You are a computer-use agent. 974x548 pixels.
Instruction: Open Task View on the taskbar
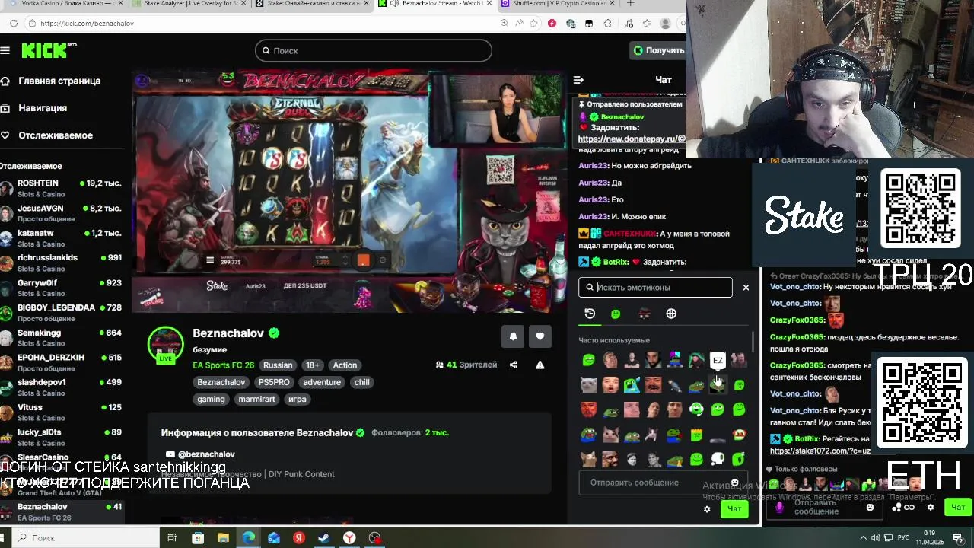click(x=172, y=538)
